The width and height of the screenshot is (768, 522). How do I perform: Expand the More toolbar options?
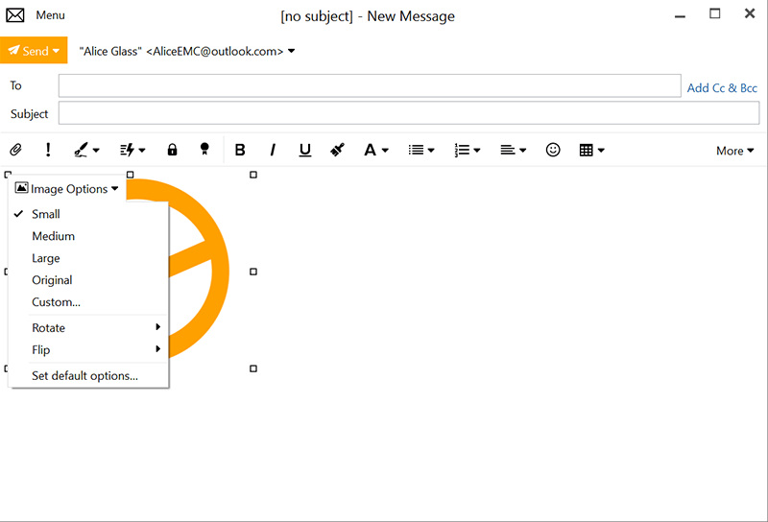(734, 151)
